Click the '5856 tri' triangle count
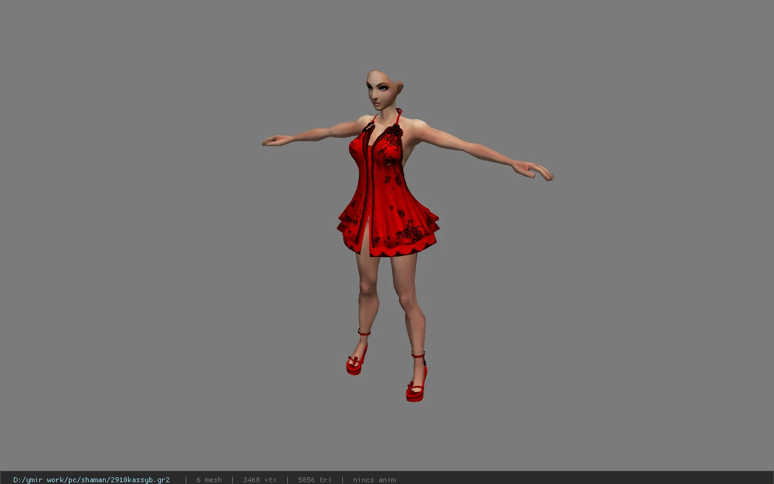 [x=314, y=480]
